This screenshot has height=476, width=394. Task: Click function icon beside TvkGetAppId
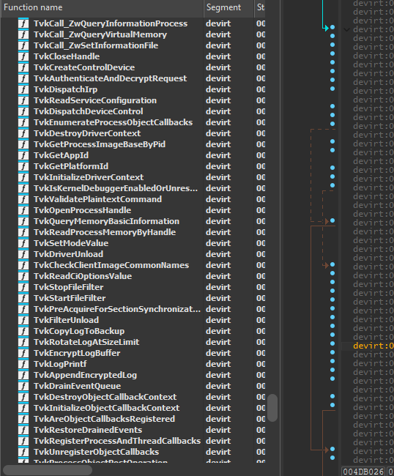pos(23,155)
